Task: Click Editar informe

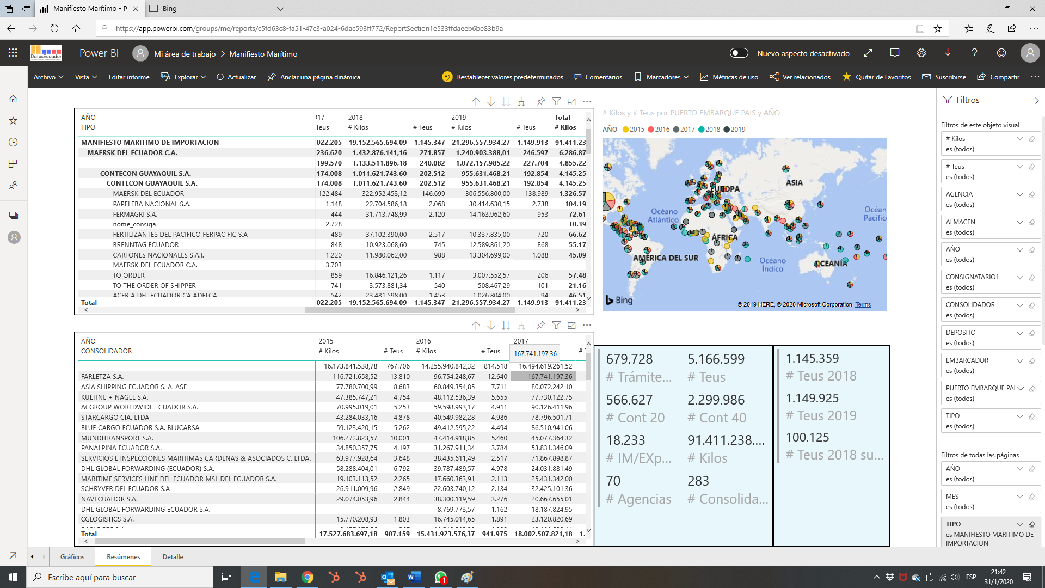Action: click(129, 77)
